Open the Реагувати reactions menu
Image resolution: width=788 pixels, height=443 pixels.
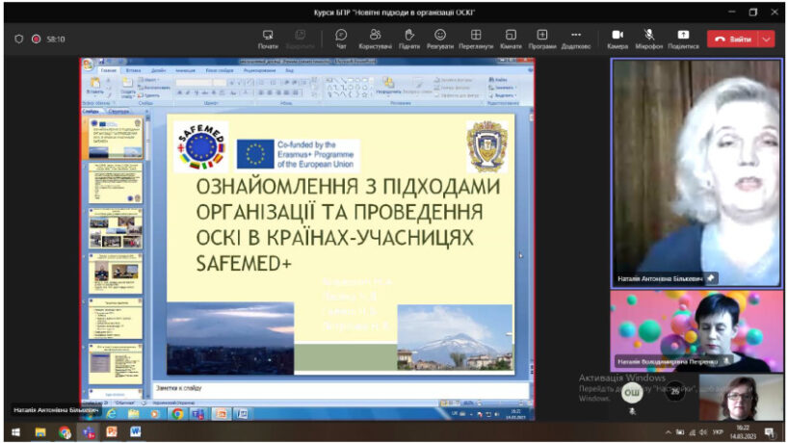[440, 37]
